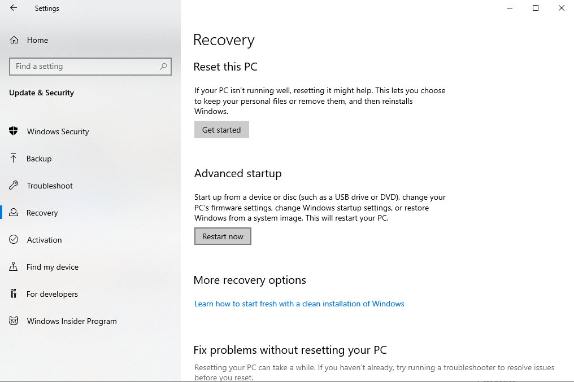Open the clean Windows installation link
Image resolution: width=574 pixels, height=382 pixels.
click(299, 304)
